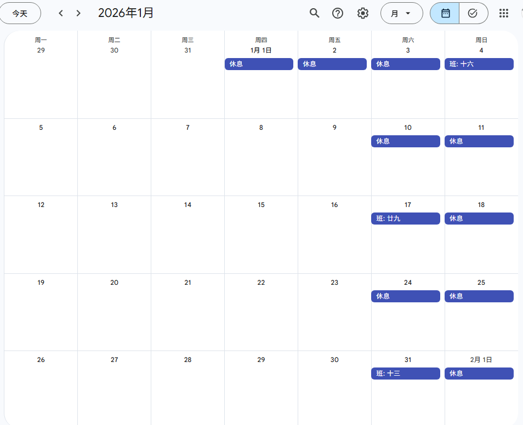Open 休息 event on January 25

[x=479, y=296]
